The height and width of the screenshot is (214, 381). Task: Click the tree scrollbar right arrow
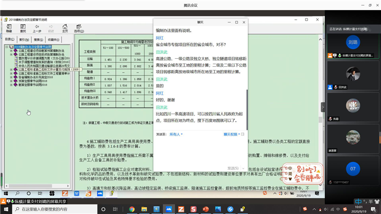(x=68, y=186)
